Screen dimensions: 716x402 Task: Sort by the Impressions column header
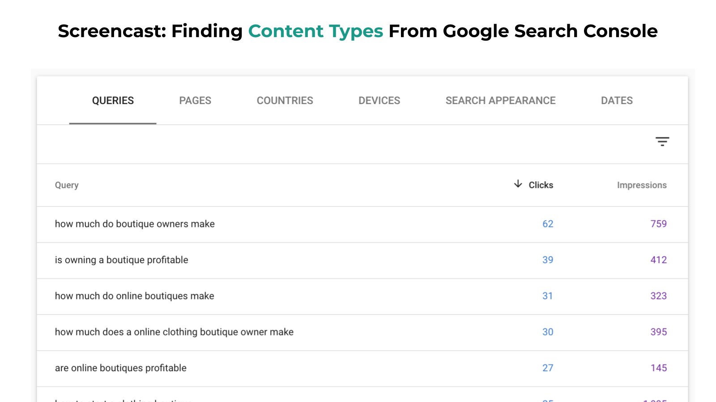[642, 185]
